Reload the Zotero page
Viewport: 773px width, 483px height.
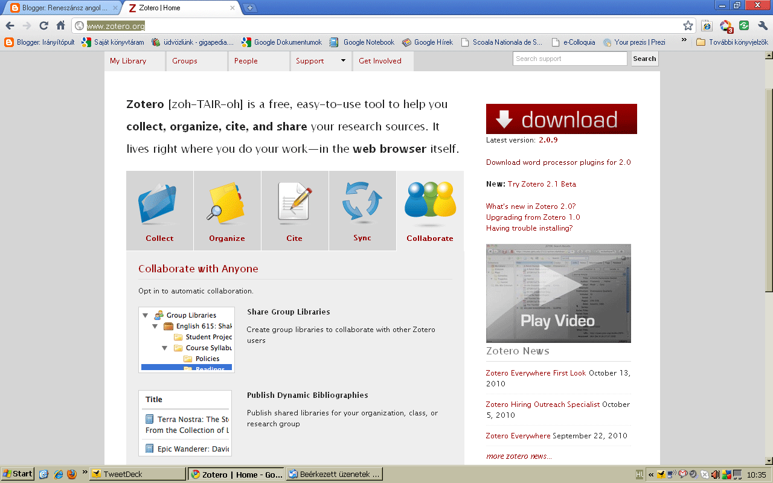pyautogui.click(x=43, y=26)
